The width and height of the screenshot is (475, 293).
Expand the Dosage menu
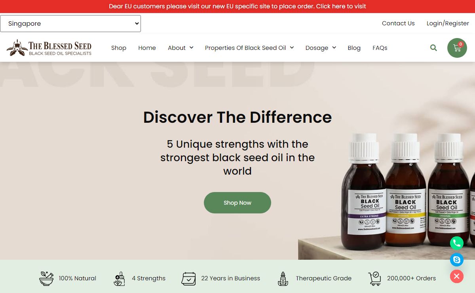click(x=321, y=48)
